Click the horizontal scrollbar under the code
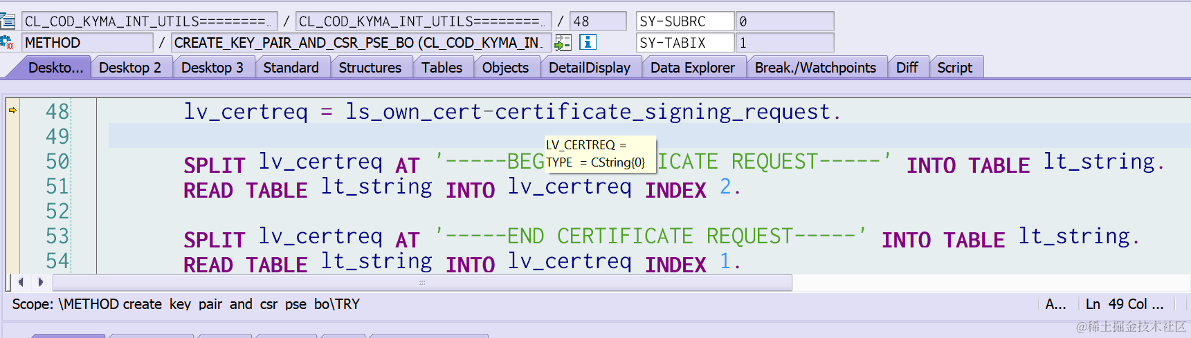This screenshot has height=338, width=1191. pyautogui.click(x=422, y=282)
